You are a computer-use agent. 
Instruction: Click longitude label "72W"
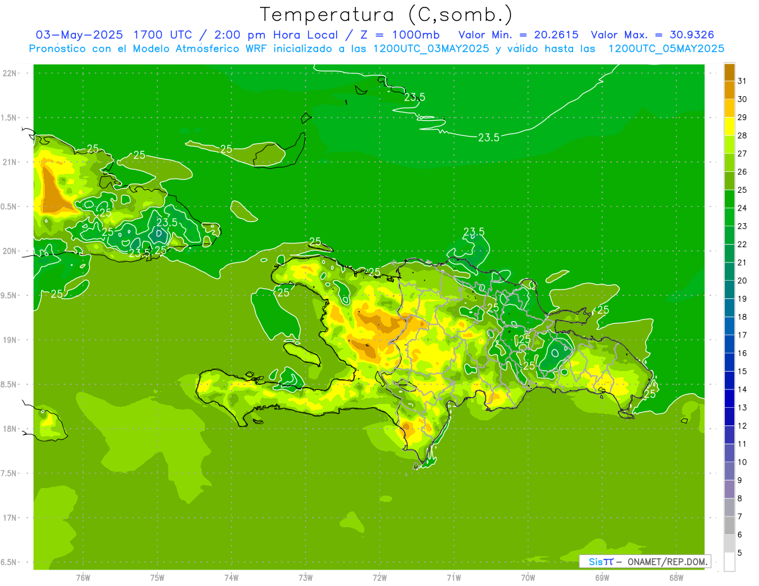coord(379,578)
